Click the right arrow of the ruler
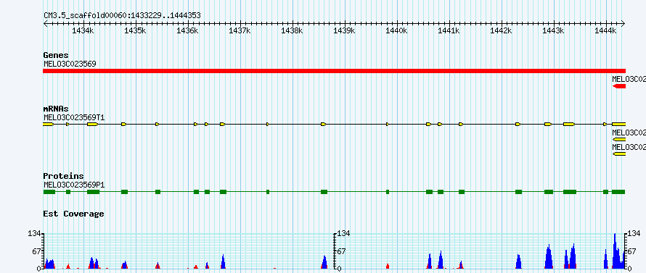Viewport: 646px width, 273px height. (x=623, y=24)
